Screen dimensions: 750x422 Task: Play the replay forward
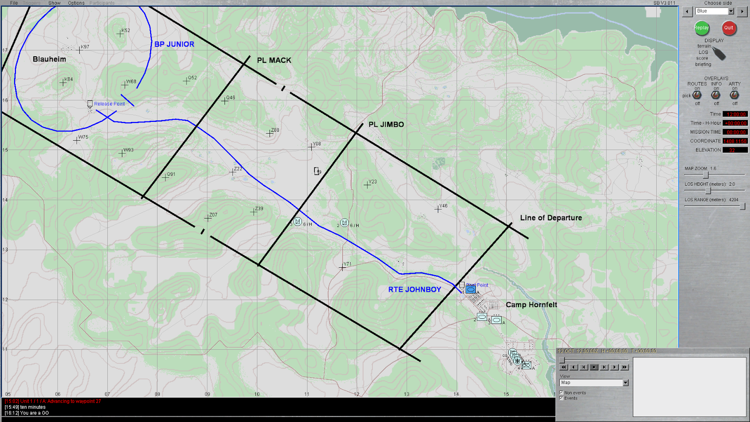(x=615, y=367)
